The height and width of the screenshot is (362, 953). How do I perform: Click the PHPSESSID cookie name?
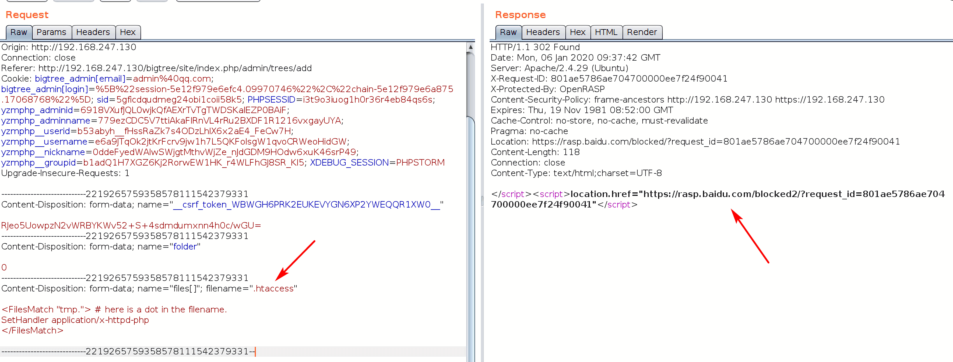(271, 100)
